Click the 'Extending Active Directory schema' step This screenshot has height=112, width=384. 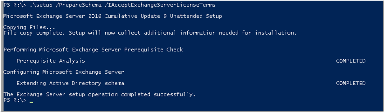pos(71,83)
